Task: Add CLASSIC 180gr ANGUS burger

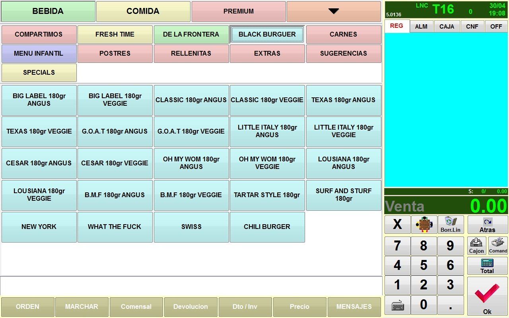Action: (191, 100)
